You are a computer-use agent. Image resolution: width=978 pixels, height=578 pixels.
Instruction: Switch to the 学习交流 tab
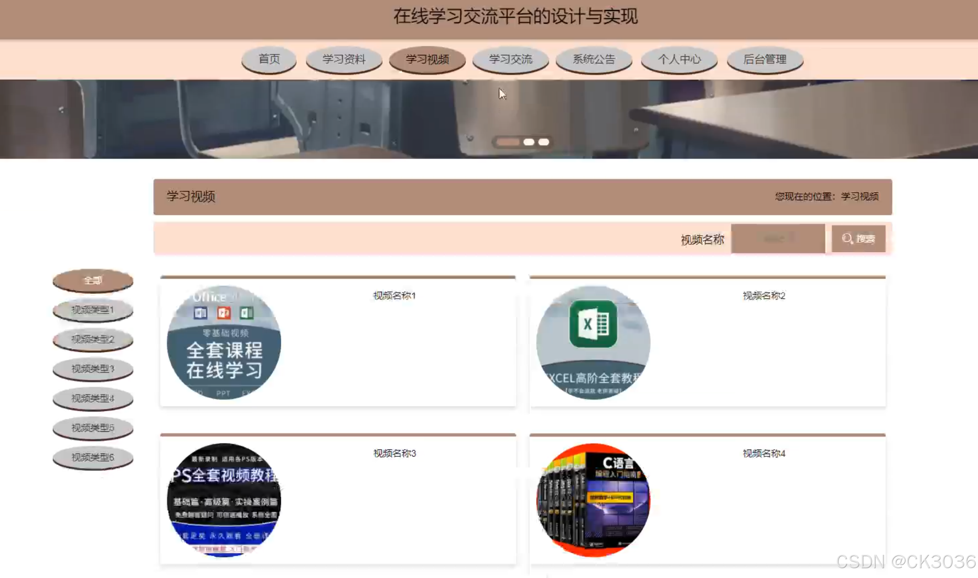click(510, 59)
